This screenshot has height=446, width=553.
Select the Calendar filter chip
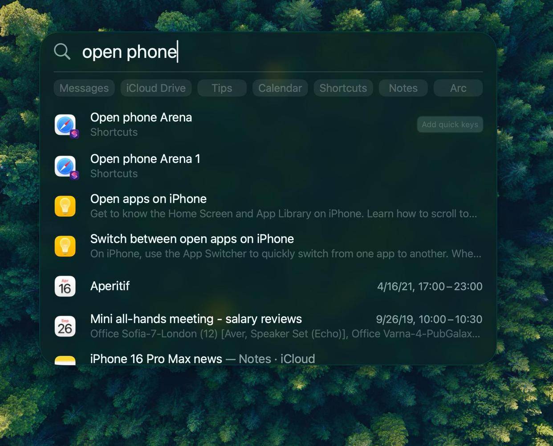(x=280, y=88)
